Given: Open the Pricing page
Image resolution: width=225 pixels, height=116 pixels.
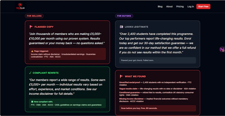Looking at the screenshot, I should (x=180, y=6).
